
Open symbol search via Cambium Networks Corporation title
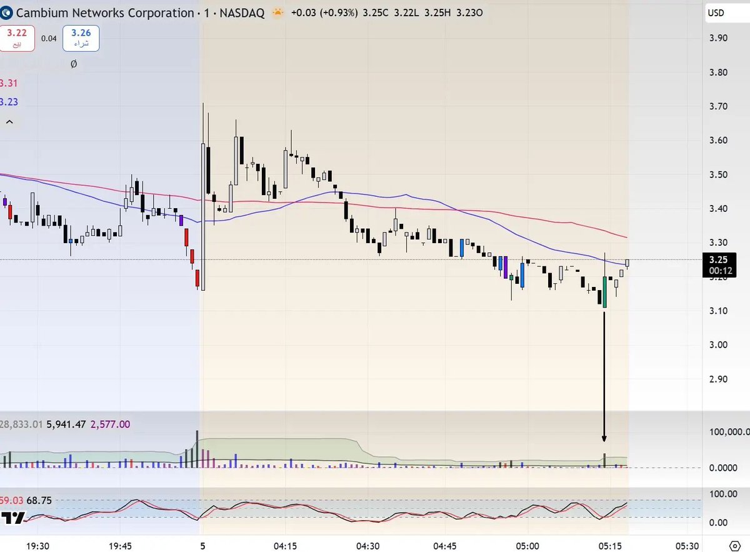[104, 13]
